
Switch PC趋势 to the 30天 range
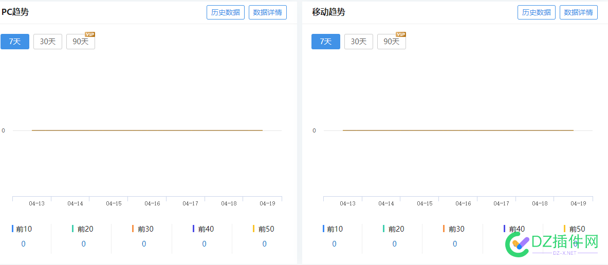pyautogui.click(x=48, y=42)
